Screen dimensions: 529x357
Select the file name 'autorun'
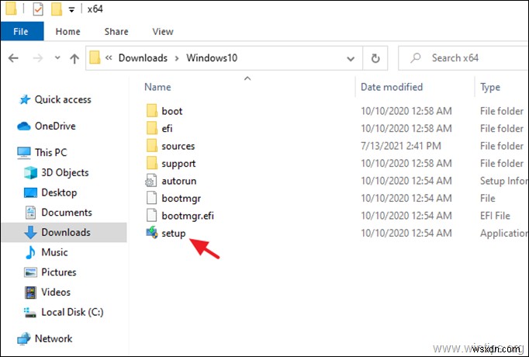(x=179, y=181)
